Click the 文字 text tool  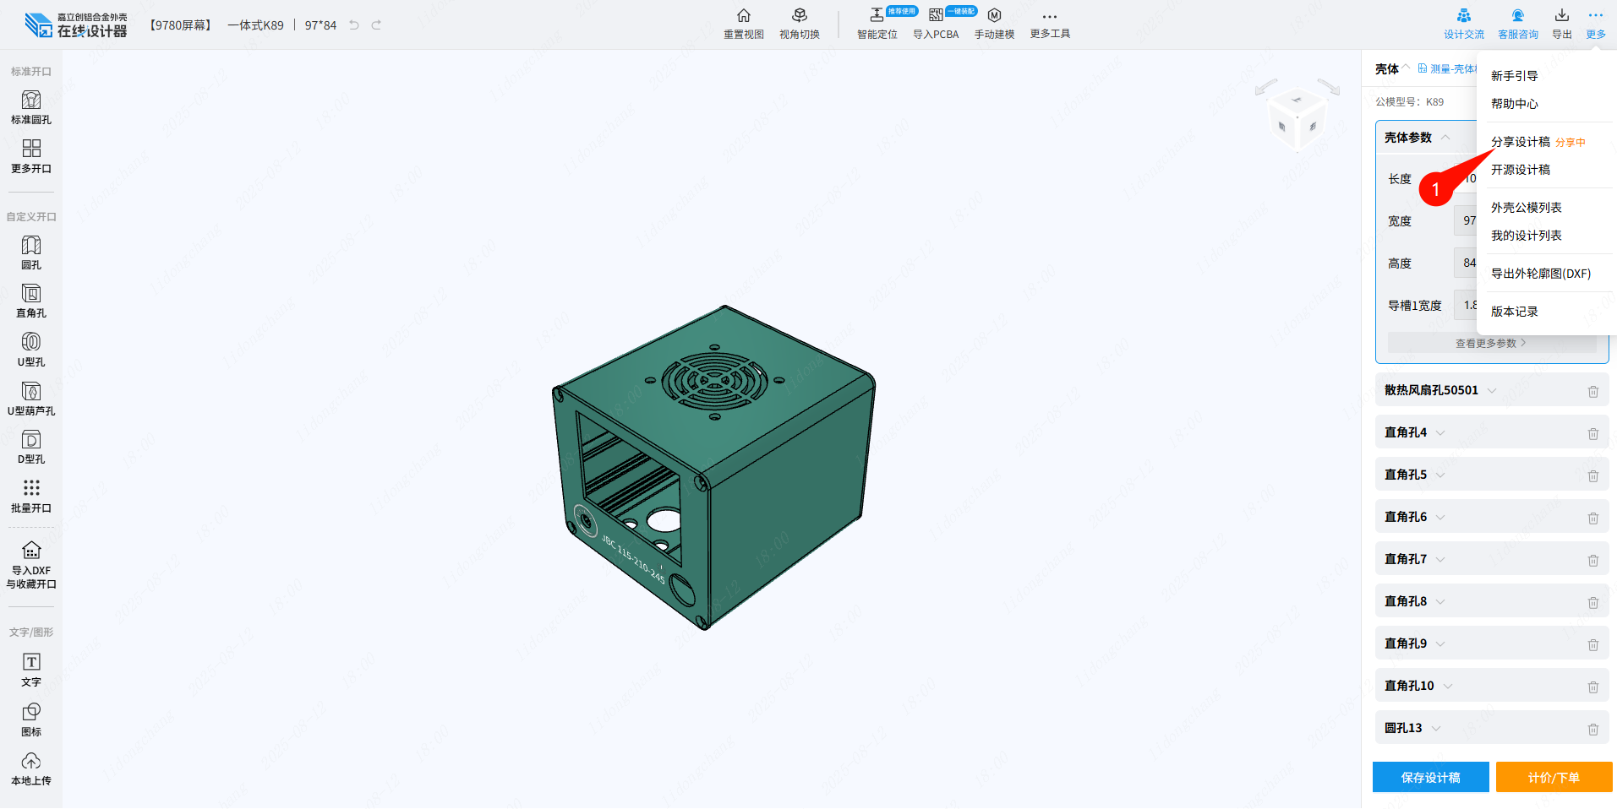(x=31, y=670)
